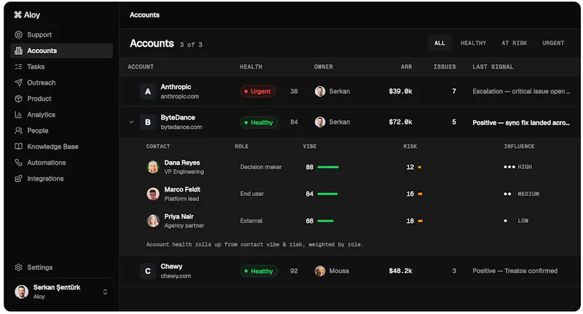
Task: Filter accounts by AT RISK
Action: click(514, 43)
